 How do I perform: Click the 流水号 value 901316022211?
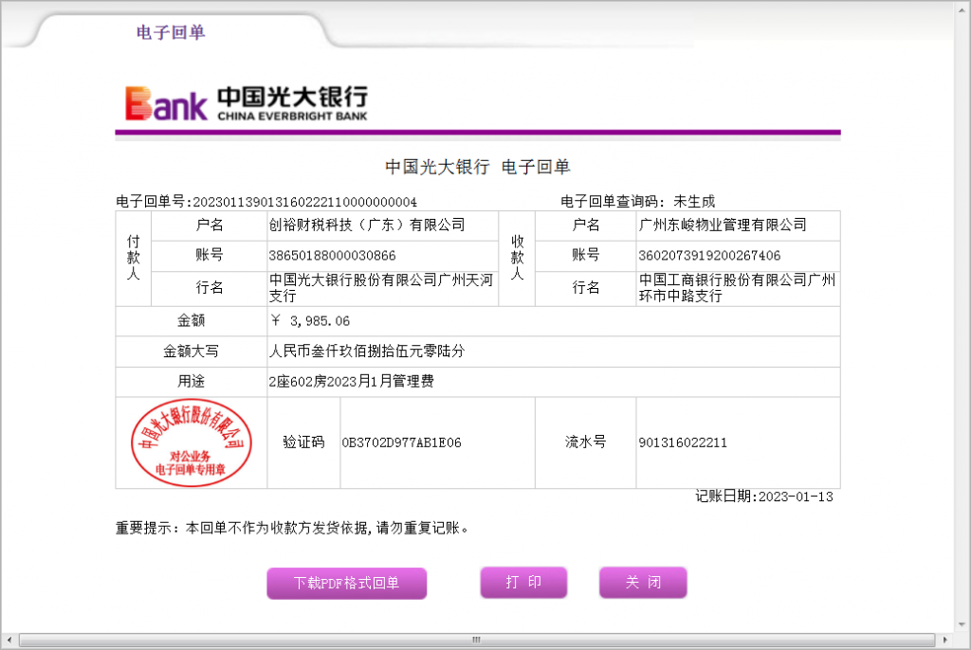pyautogui.click(x=683, y=442)
